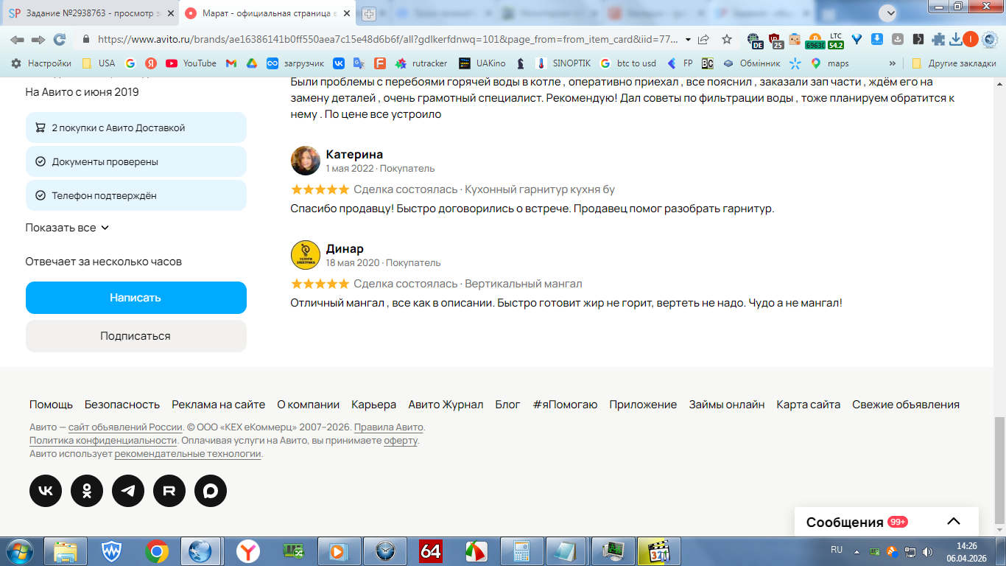This screenshot has height=566, width=1006.
Task: Go forward with the browser forward arrow
Action: pyautogui.click(x=38, y=40)
